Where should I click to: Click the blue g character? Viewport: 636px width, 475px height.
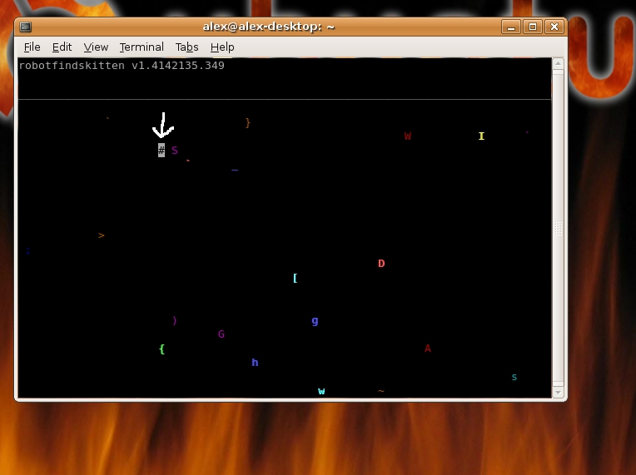click(x=315, y=321)
